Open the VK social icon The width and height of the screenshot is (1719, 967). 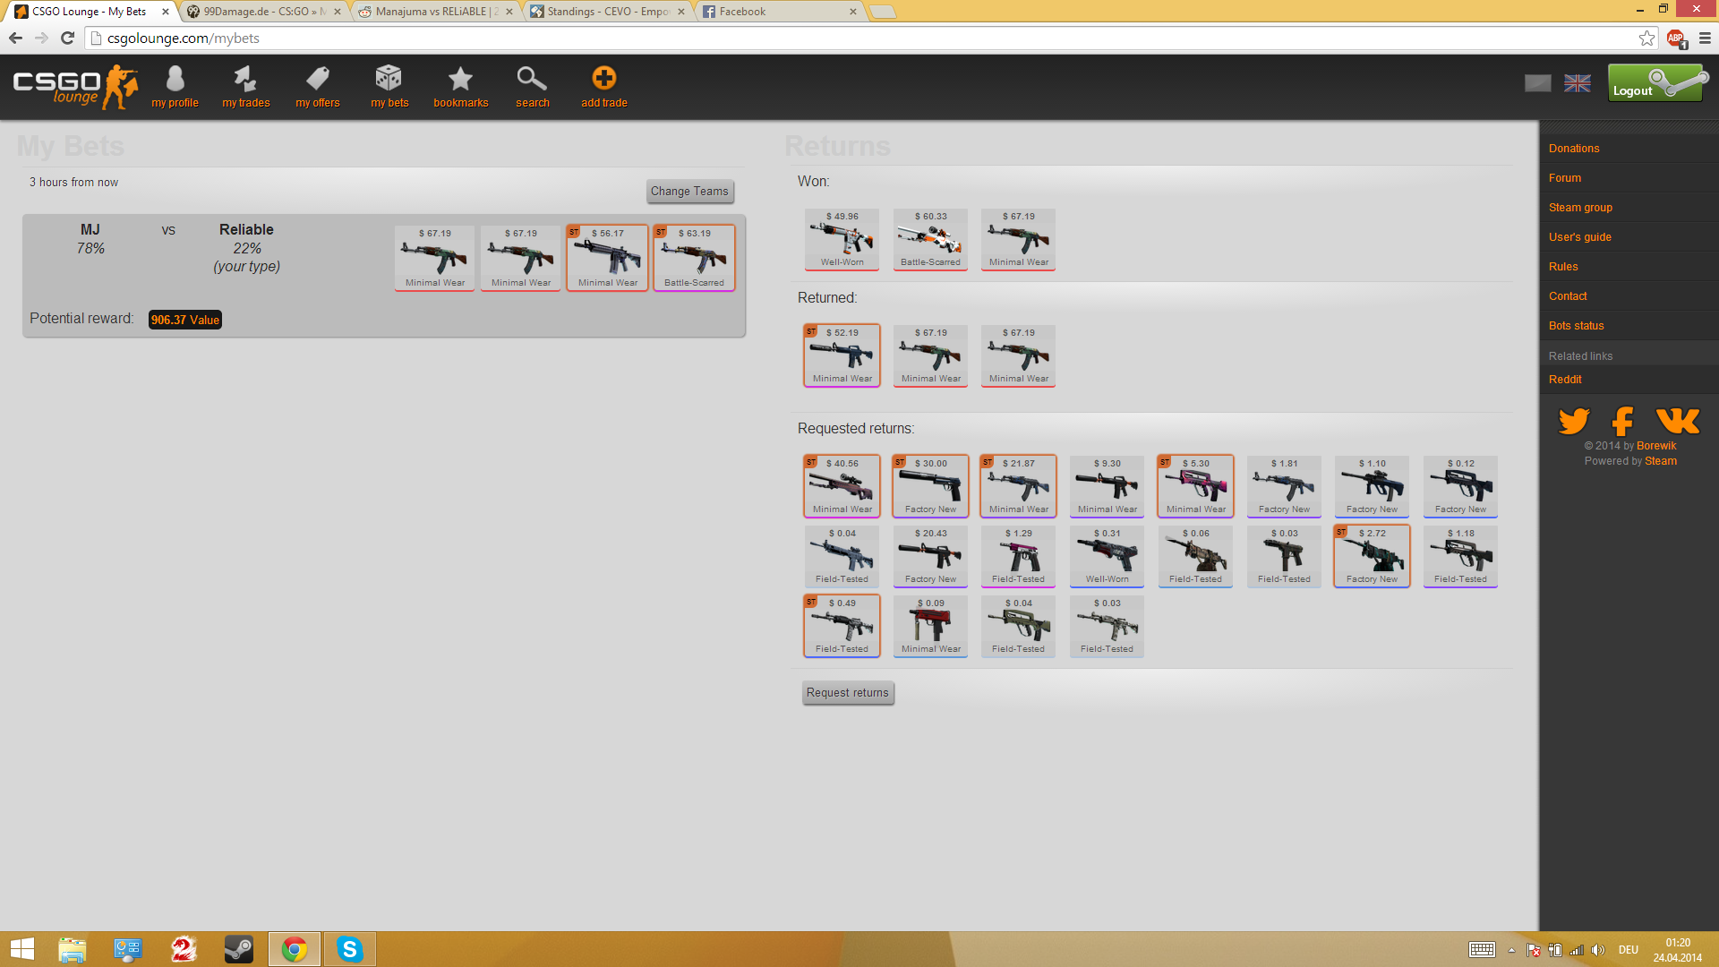click(1677, 420)
